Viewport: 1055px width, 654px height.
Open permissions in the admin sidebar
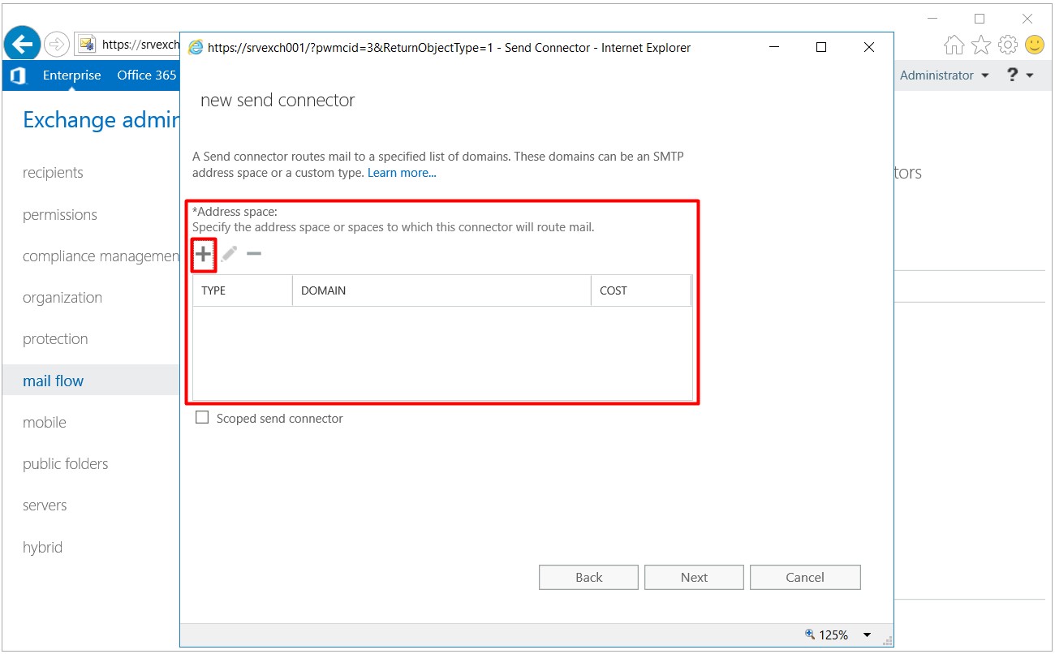(x=60, y=214)
